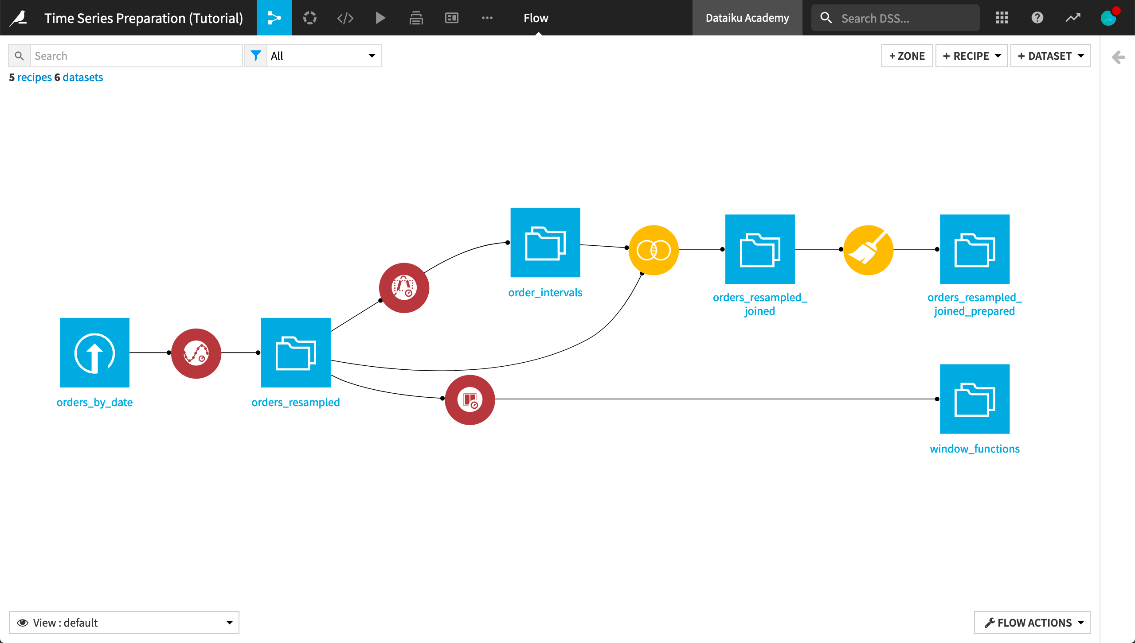Open the activity trend icon

pyautogui.click(x=1073, y=18)
